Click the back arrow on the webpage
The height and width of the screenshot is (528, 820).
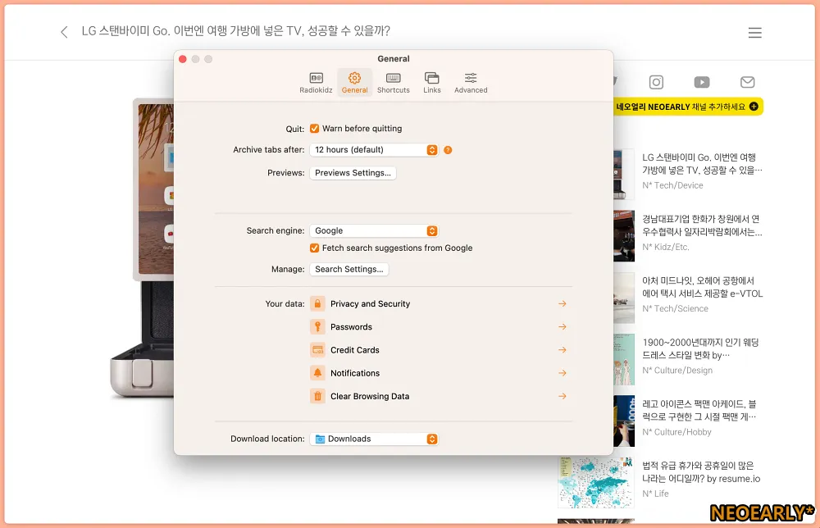pos(64,33)
